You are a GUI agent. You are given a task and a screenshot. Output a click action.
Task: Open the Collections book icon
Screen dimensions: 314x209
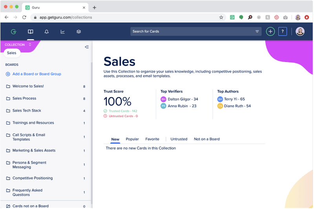(30, 31)
